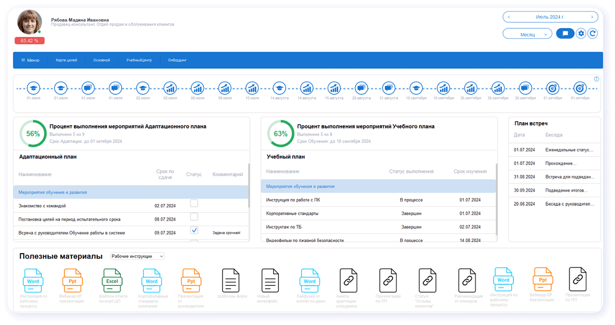
Task: Check the 'Знакомство с командой' checkbox
Action: [194, 203]
